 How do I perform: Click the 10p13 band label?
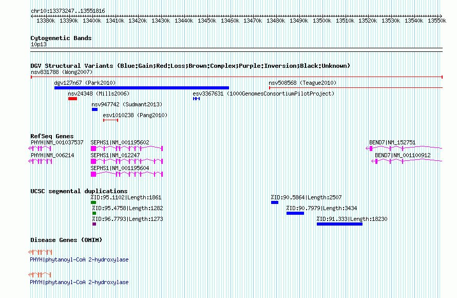coord(39,44)
